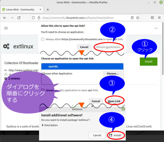Image resolution: width=164 pixels, height=142 pixels.
Task: Open the site hamburger menu on page
Action: pyautogui.click(x=6, y=28)
